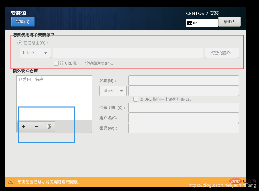
Task: Click the refresh repository list icon
Action: pyautogui.click(x=49, y=127)
